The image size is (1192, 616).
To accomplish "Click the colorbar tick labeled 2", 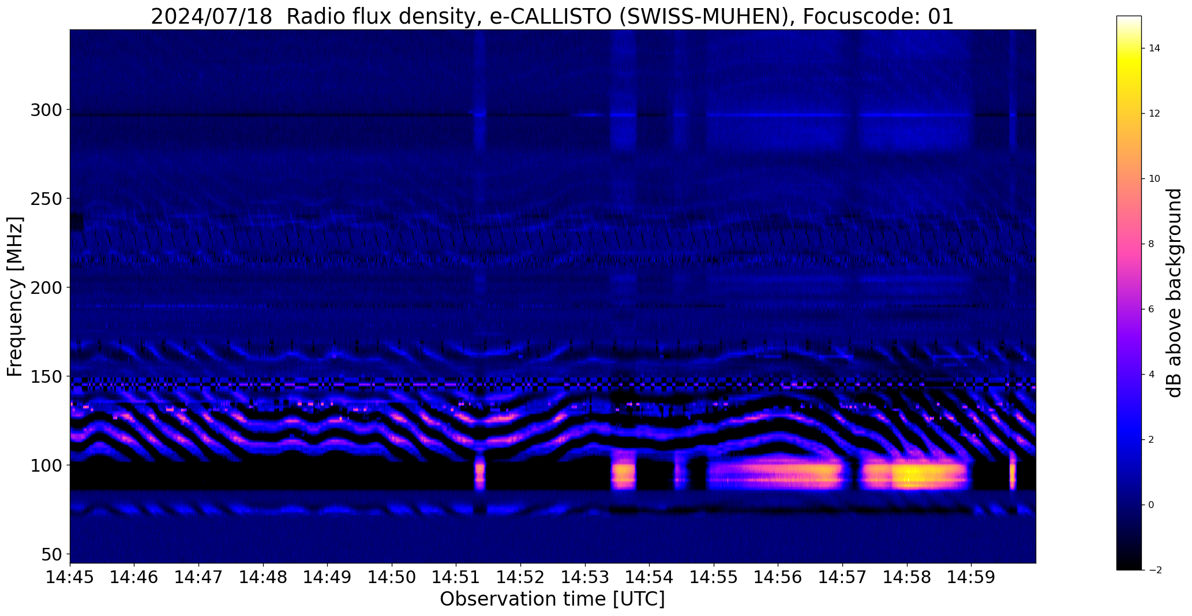I will click(1151, 440).
